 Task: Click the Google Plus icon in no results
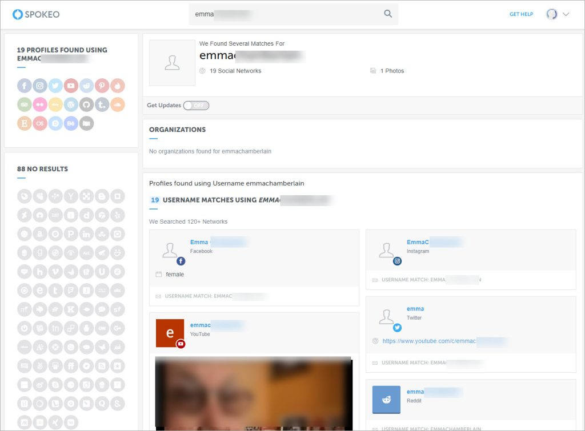click(x=118, y=328)
